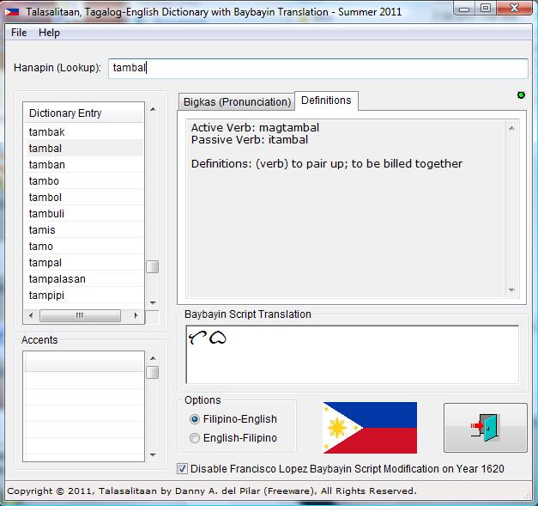Select 'tampalasan' in the dictionary list
The height and width of the screenshot is (506, 538).
[84, 279]
